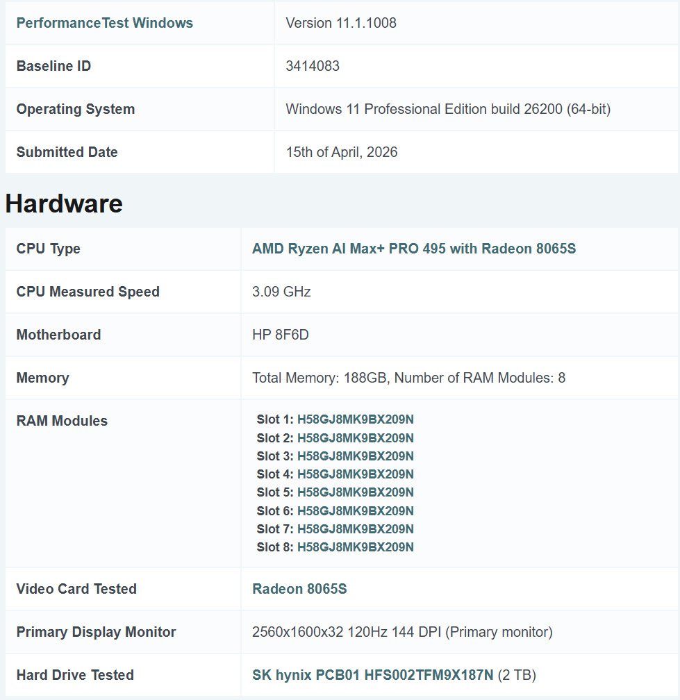
Task: Select the 15th of April, 2026 date
Action: tap(342, 152)
